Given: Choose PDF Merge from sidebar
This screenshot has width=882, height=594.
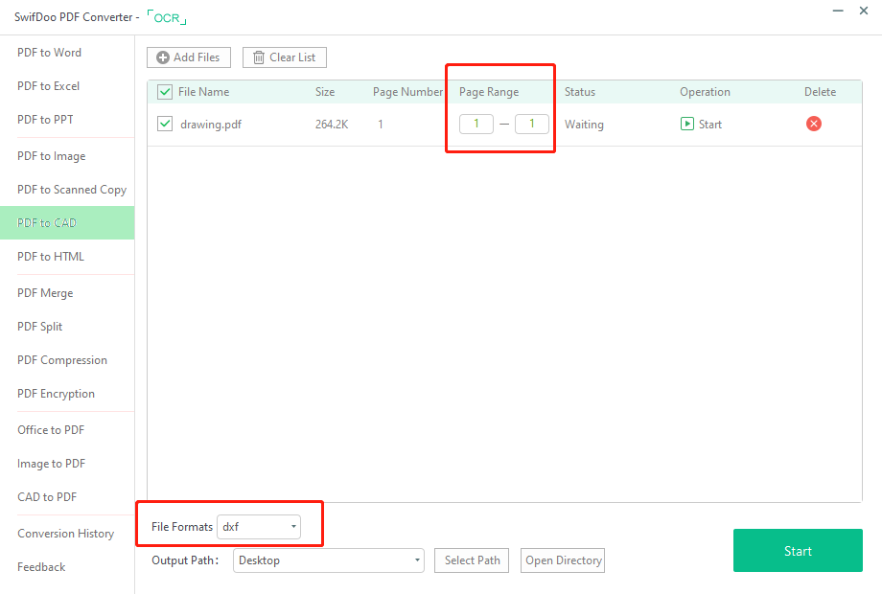Looking at the screenshot, I should click(x=45, y=293).
